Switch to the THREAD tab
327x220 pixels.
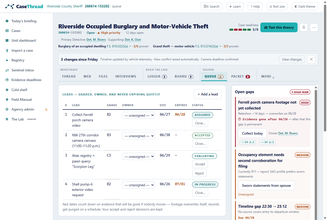tap(69, 76)
